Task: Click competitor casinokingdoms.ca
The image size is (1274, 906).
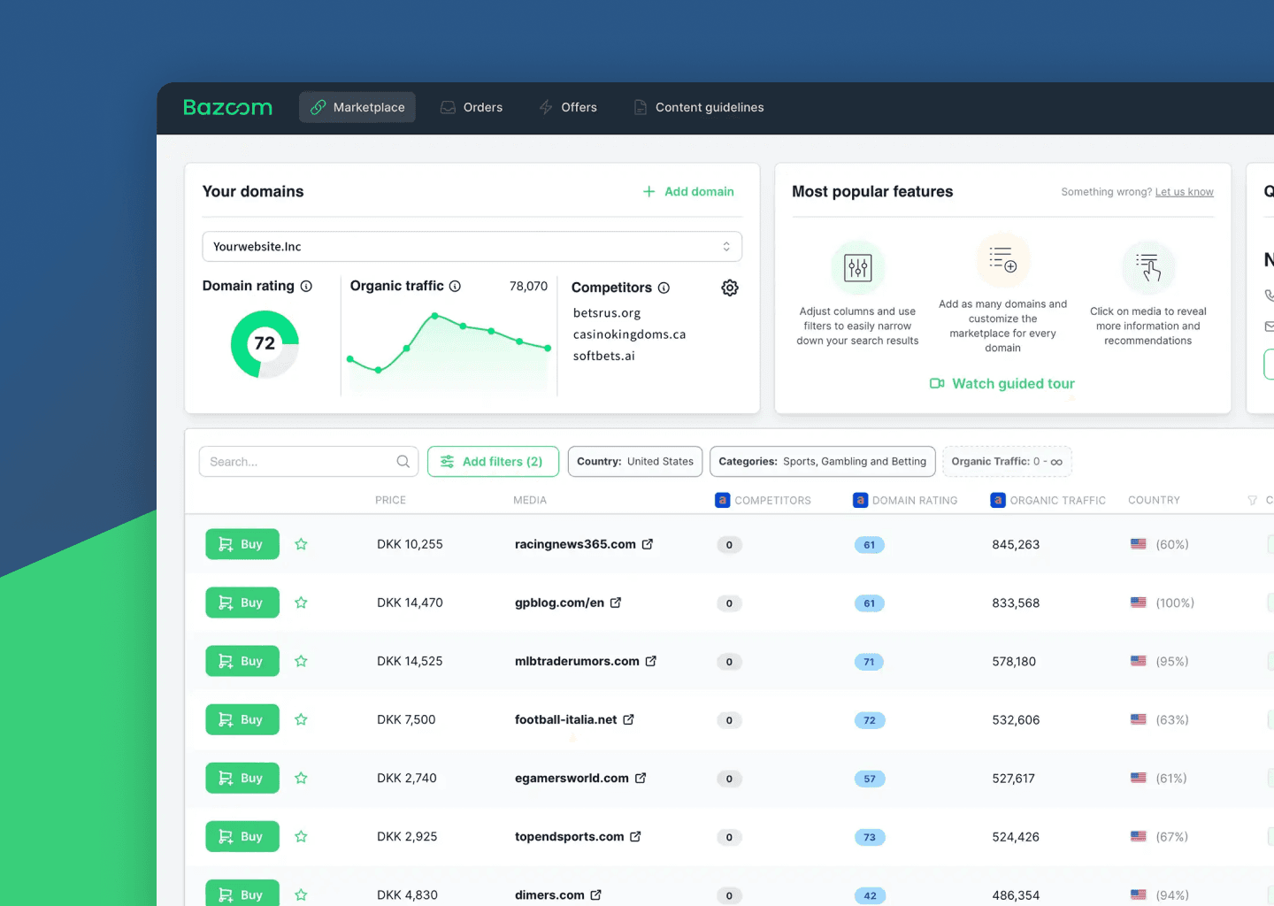Action: point(629,334)
